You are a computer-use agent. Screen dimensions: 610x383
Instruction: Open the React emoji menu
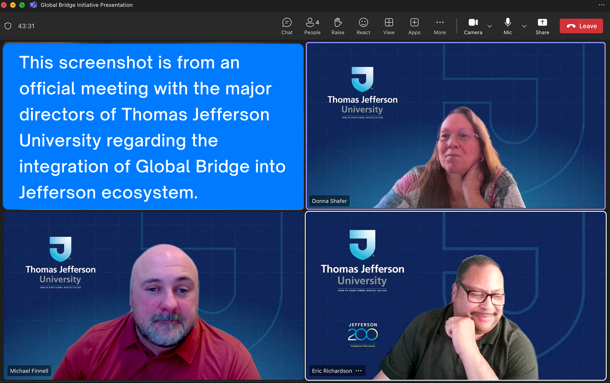[x=363, y=26]
